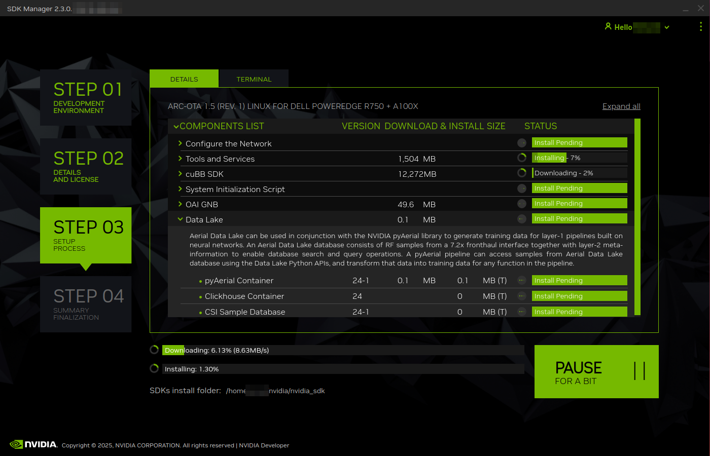The height and width of the screenshot is (456, 710).
Task: Click the Downloading 6.13% progress bar
Action: 343,350
